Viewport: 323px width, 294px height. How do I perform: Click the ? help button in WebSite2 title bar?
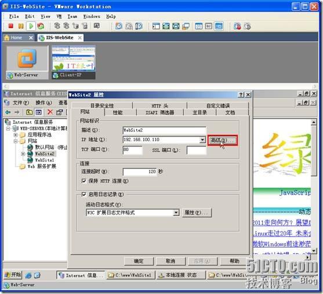click(x=241, y=95)
